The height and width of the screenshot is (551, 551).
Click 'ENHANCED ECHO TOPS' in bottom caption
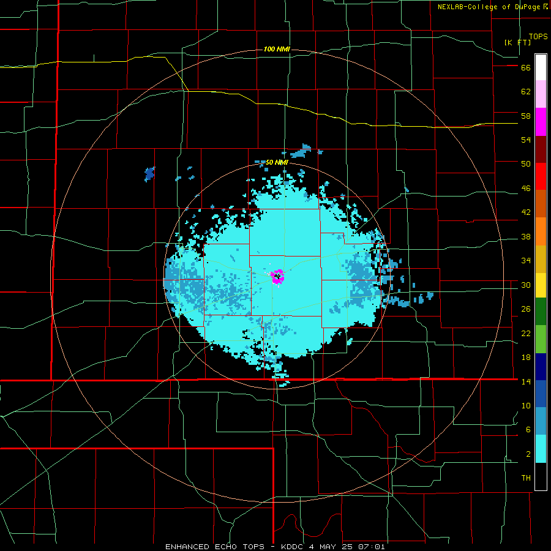[215, 547]
